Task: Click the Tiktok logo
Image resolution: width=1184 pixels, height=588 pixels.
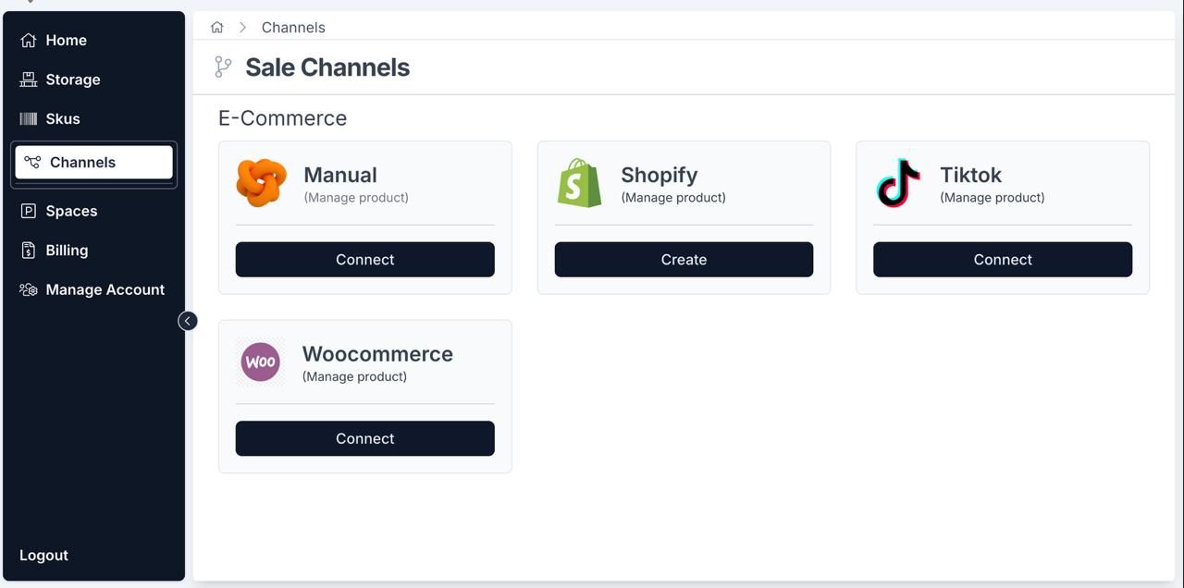Action: [x=898, y=182]
